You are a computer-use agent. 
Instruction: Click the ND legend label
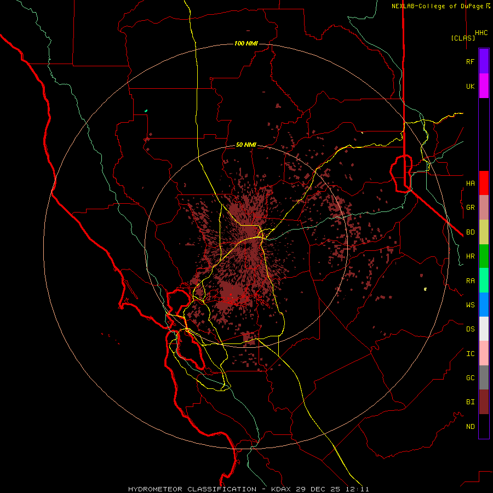[x=470, y=427]
